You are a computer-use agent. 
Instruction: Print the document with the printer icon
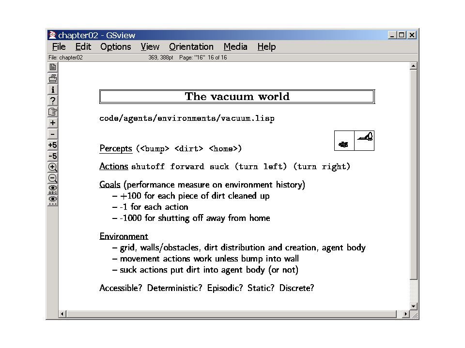(53, 78)
